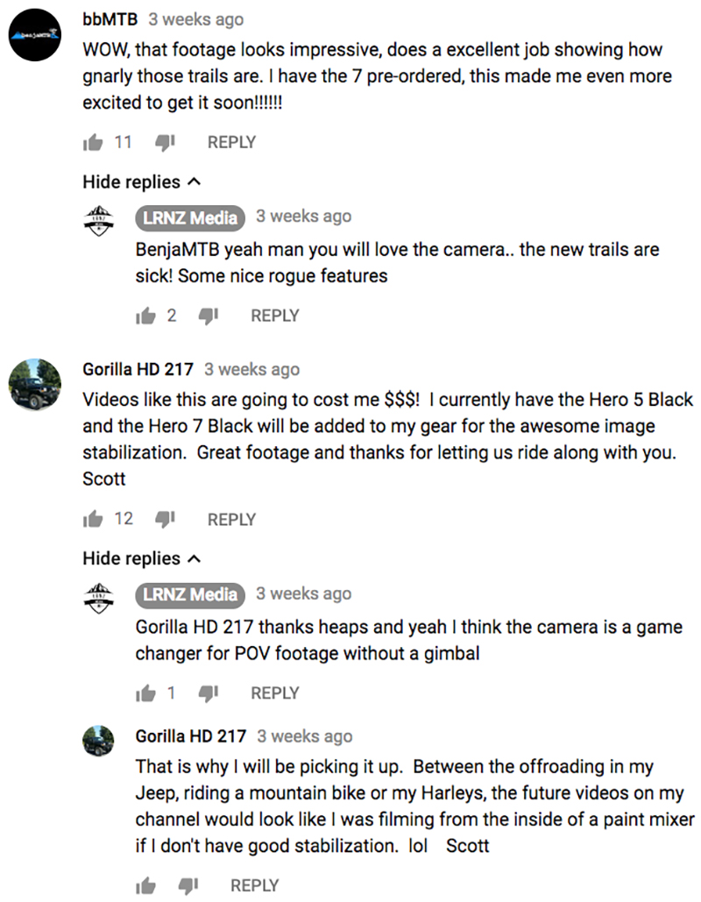Open LRNZ Media channel badge in first reply

tap(190, 218)
